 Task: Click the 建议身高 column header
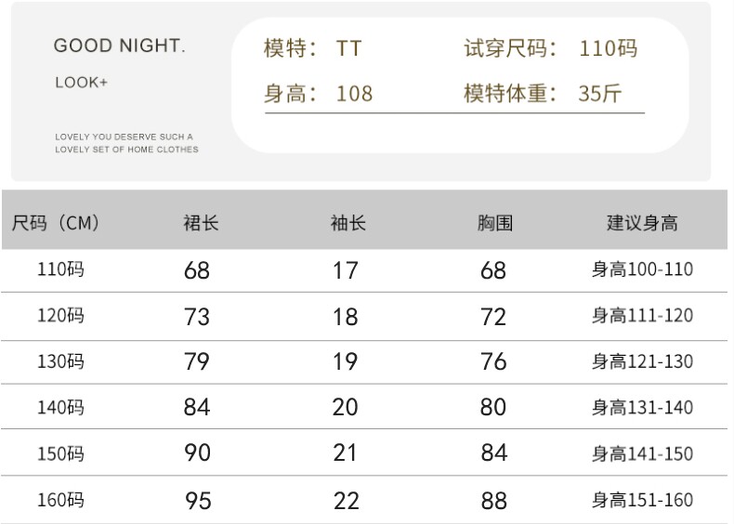point(642,223)
